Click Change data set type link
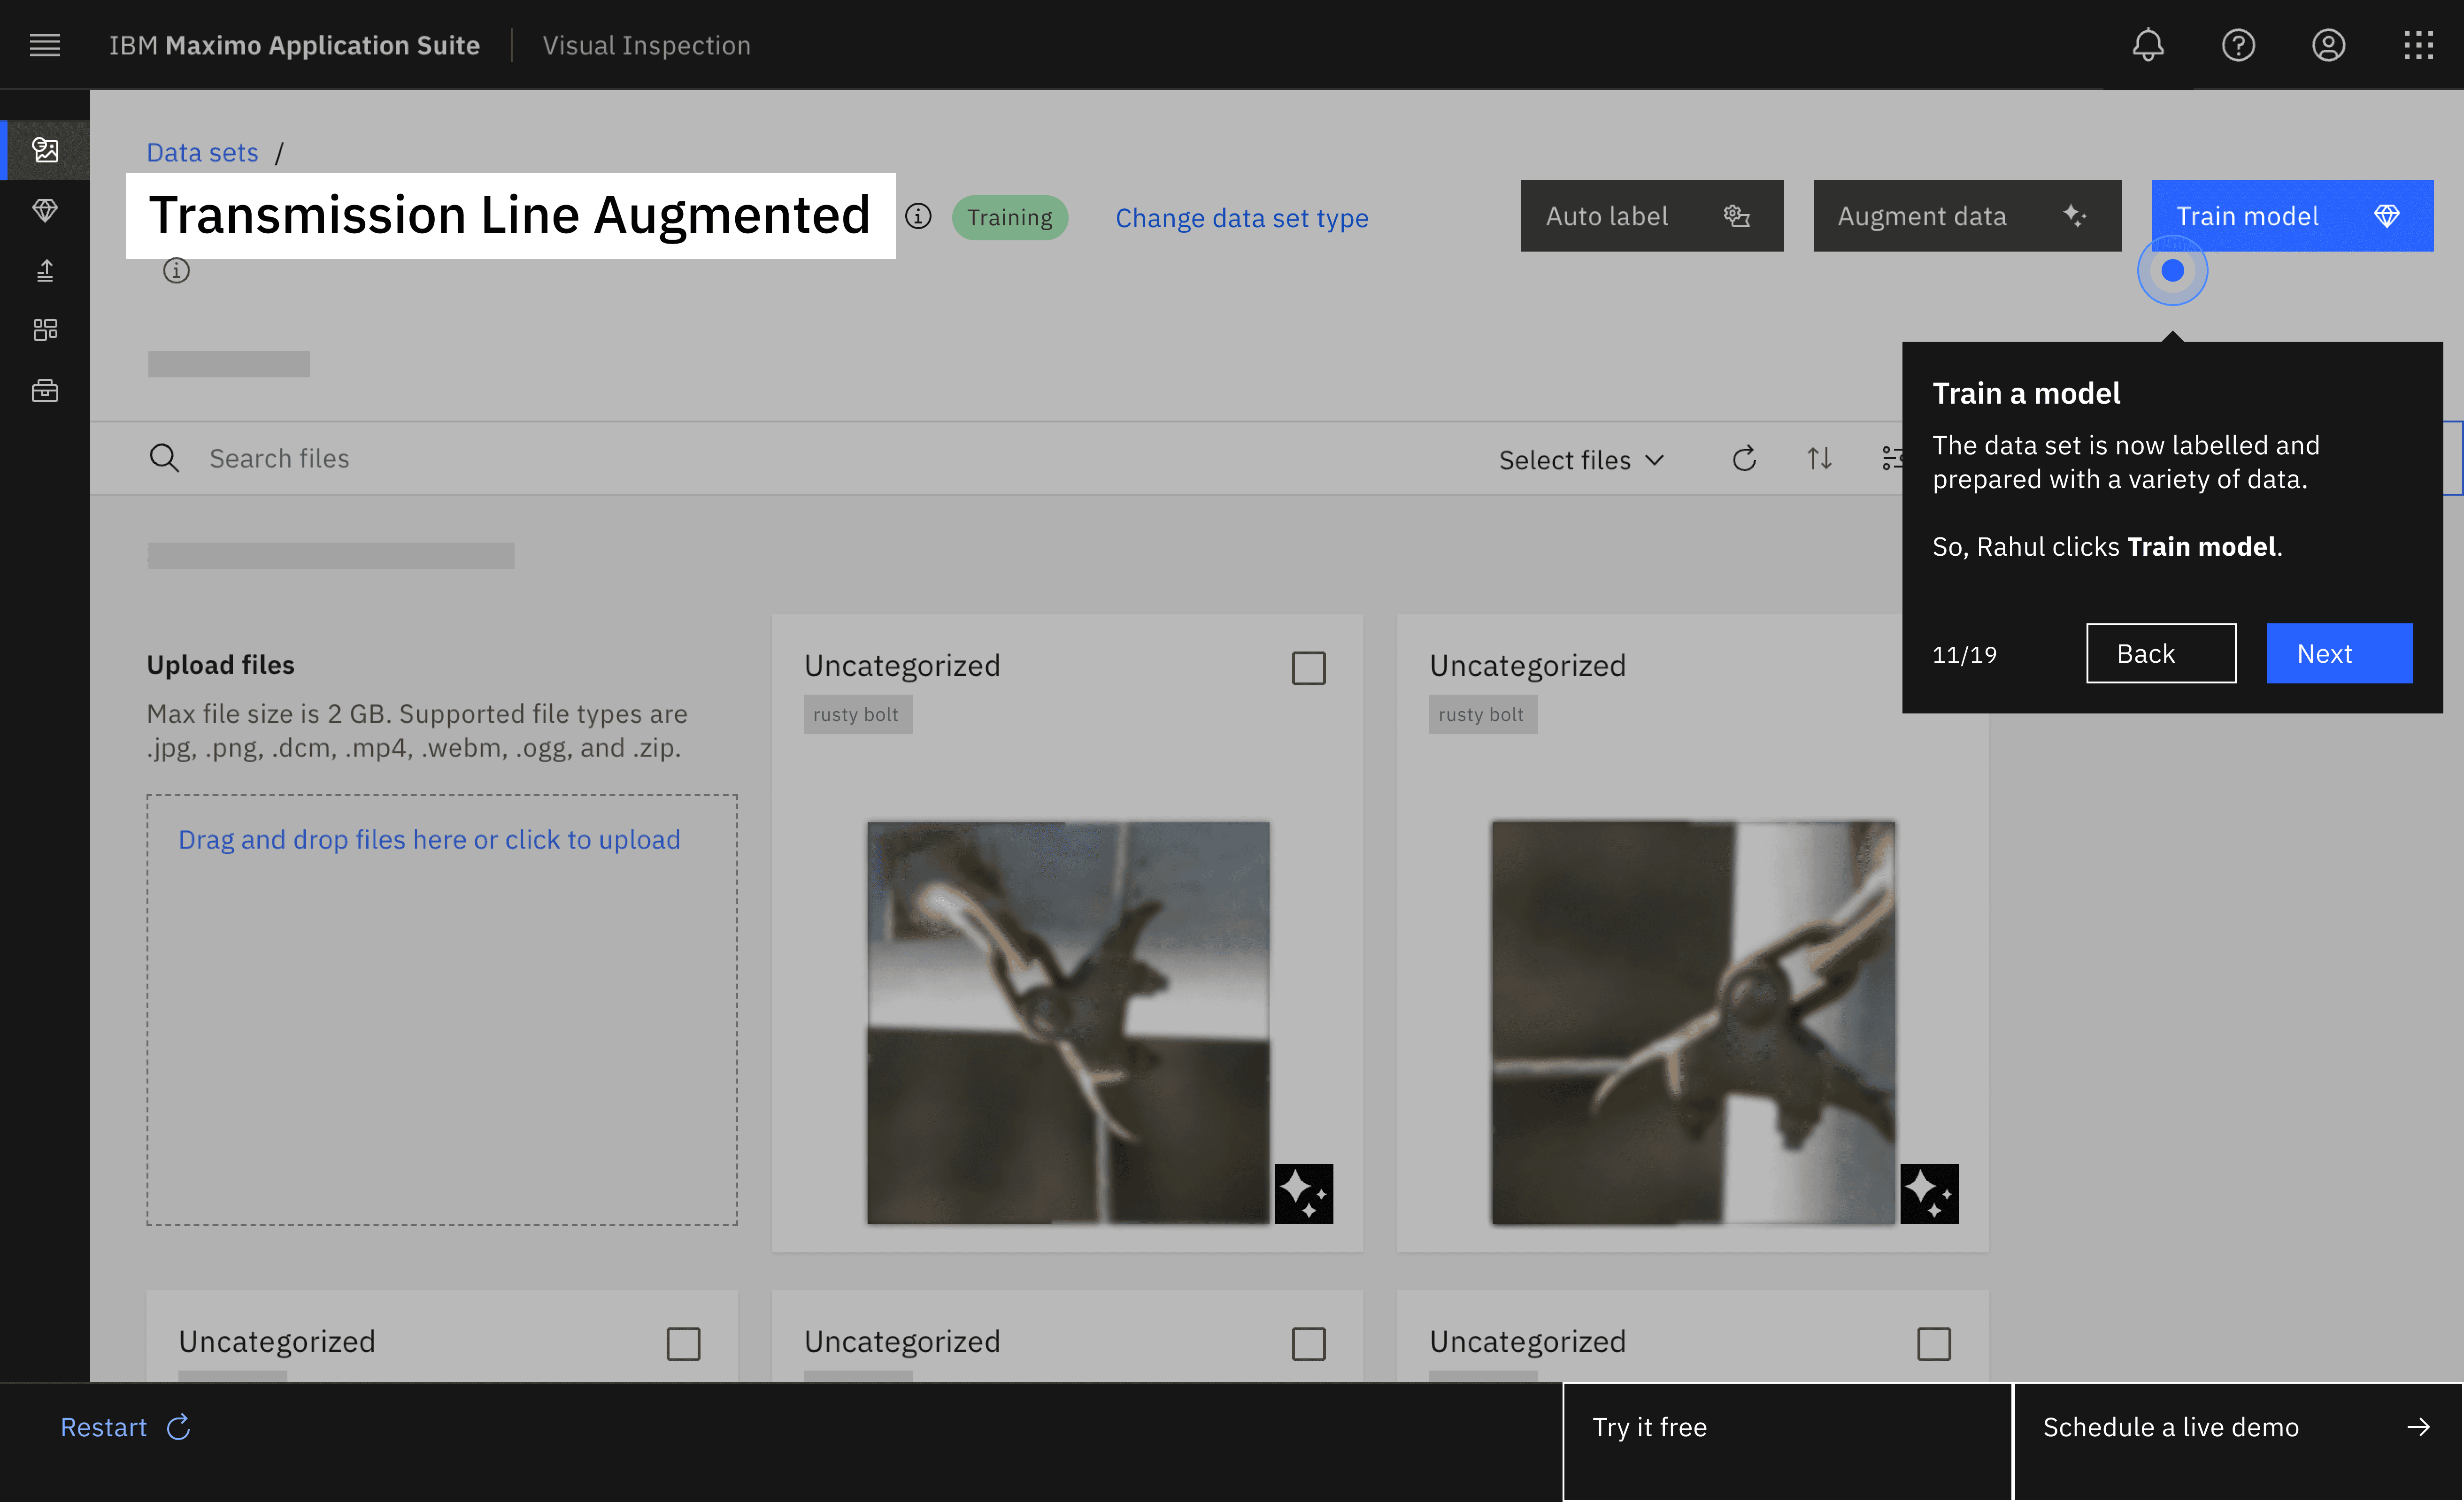The image size is (2464, 1502). click(1241, 218)
